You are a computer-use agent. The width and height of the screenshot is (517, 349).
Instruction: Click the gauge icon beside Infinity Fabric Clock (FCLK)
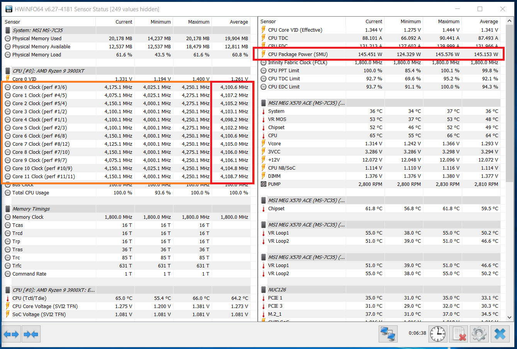tap(264, 62)
